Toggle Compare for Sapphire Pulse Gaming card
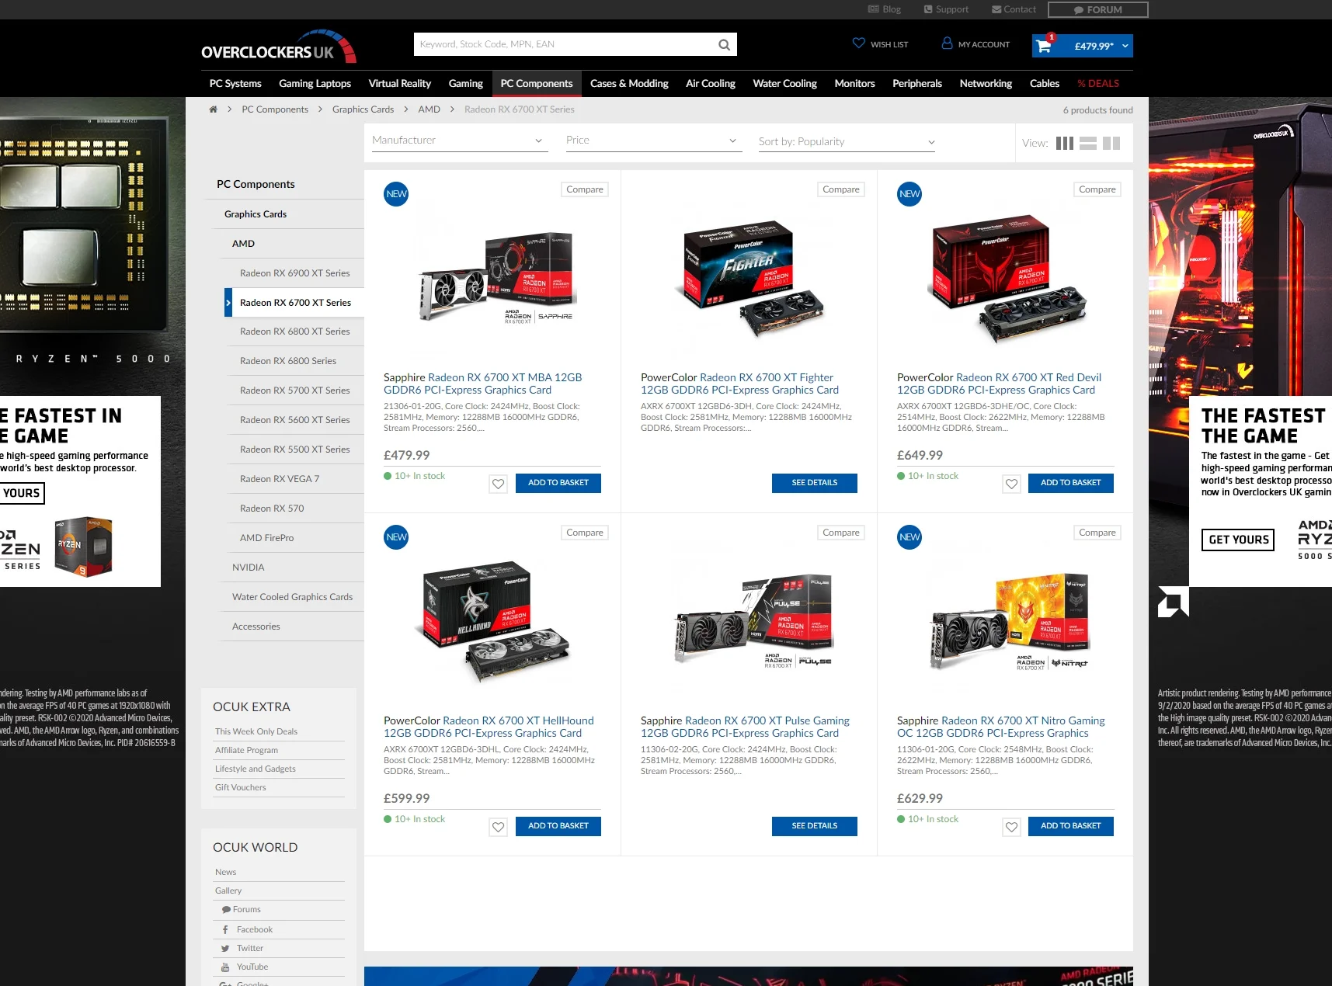The height and width of the screenshot is (986, 1332). click(841, 533)
